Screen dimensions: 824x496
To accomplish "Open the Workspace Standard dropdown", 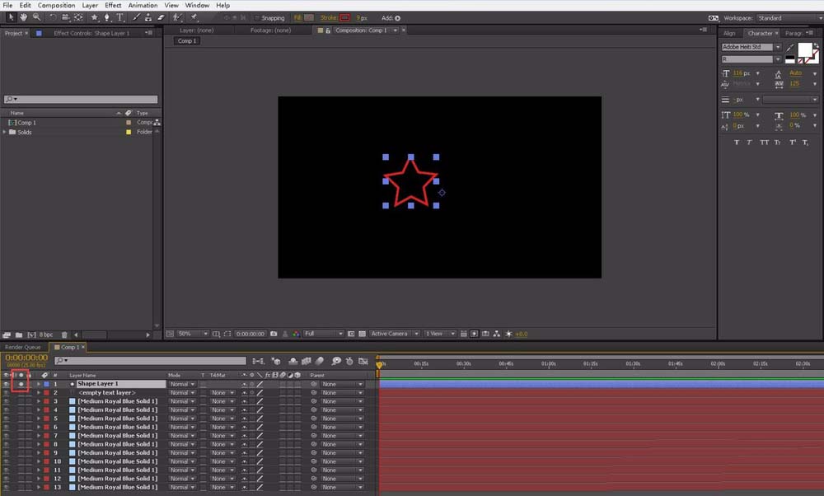I will tap(789, 18).
